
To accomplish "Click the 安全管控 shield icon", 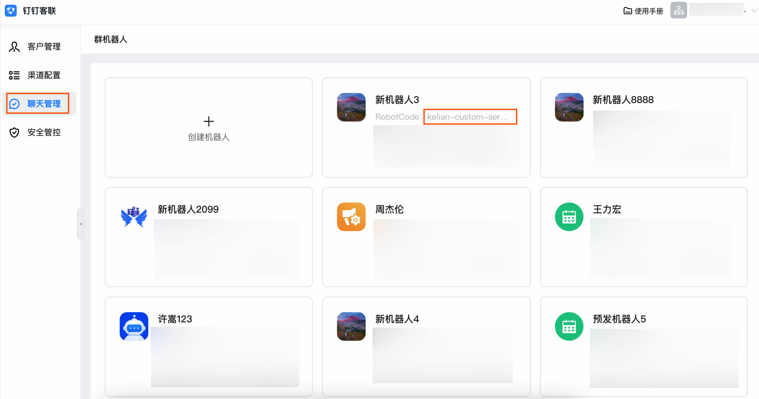I will (14, 132).
